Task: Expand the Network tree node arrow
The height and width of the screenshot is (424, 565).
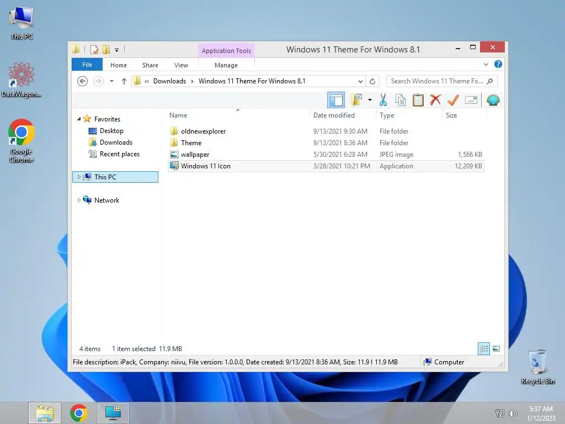Action: tap(79, 200)
